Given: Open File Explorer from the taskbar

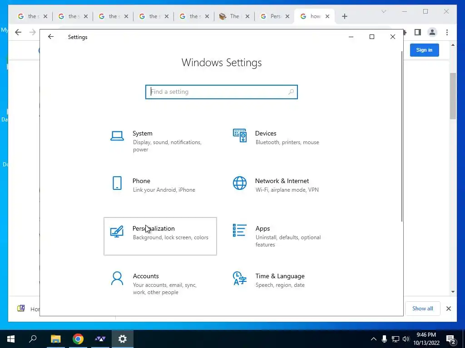Looking at the screenshot, I should tap(55, 339).
